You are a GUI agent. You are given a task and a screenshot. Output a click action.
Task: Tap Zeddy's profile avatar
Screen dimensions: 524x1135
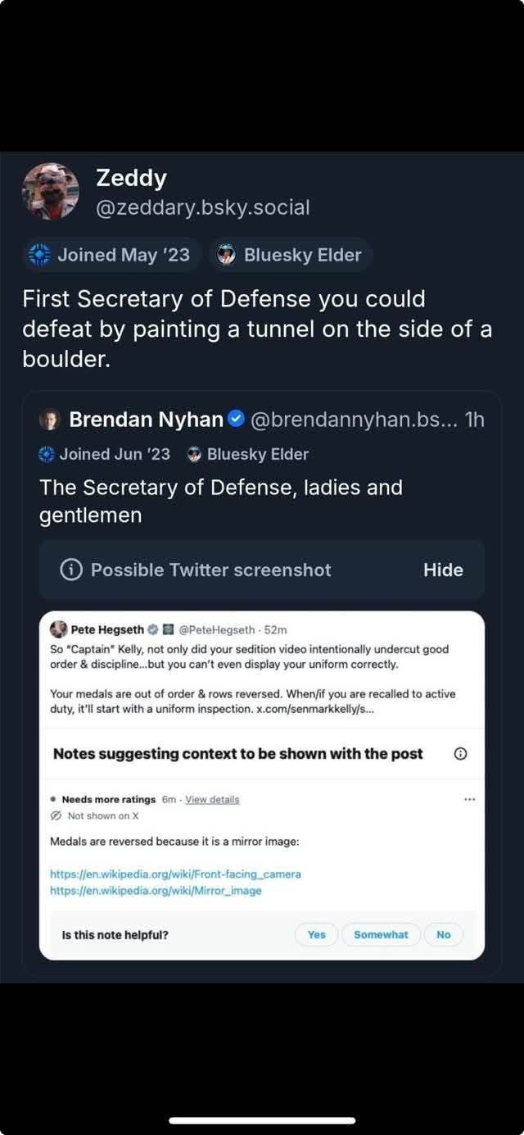coord(50,191)
